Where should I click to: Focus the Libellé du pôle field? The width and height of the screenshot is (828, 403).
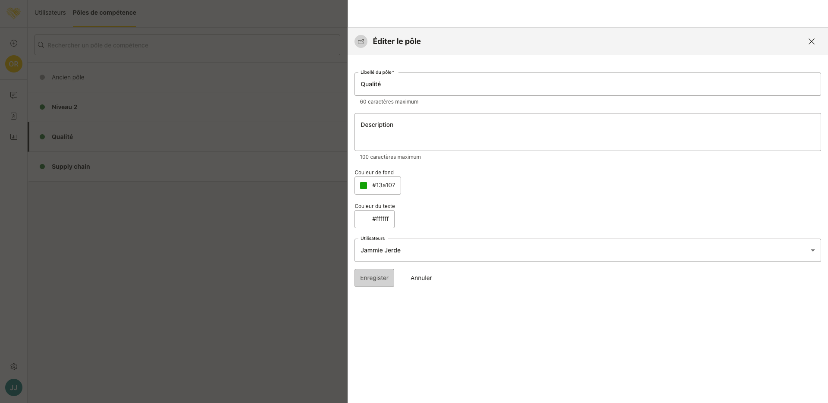click(x=587, y=84)
